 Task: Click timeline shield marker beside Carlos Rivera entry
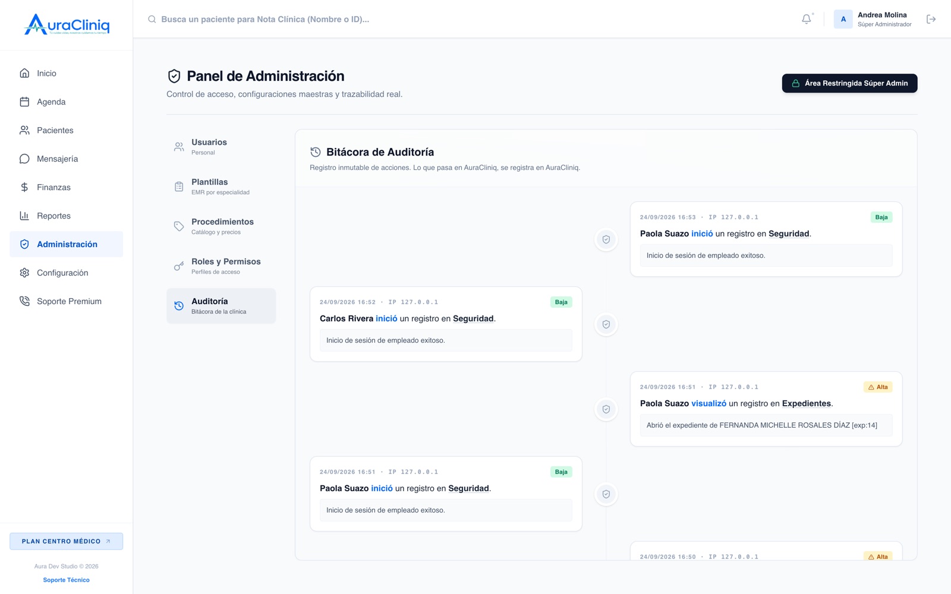point(606,324)
